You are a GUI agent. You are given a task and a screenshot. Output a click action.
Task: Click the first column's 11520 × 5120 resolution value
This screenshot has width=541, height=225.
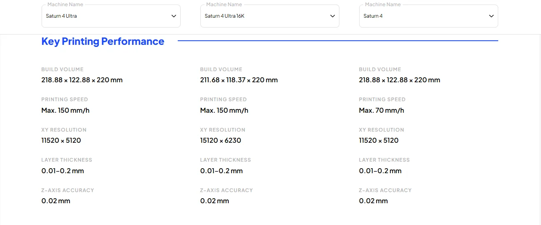point(61,141)
